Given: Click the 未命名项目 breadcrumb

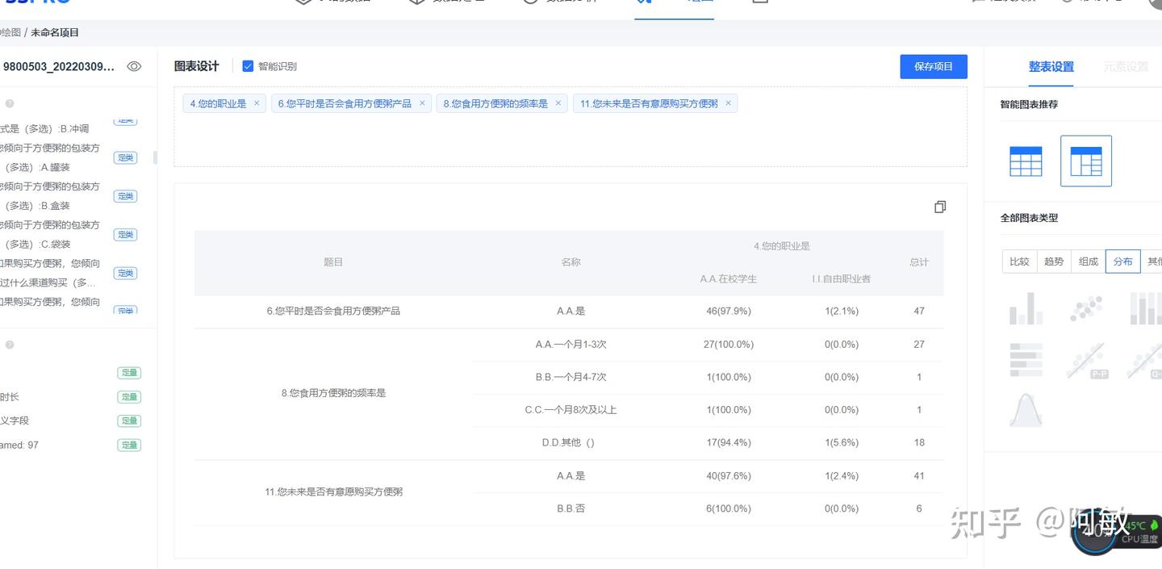Looking at the screenshot, I should coord(55,33).
